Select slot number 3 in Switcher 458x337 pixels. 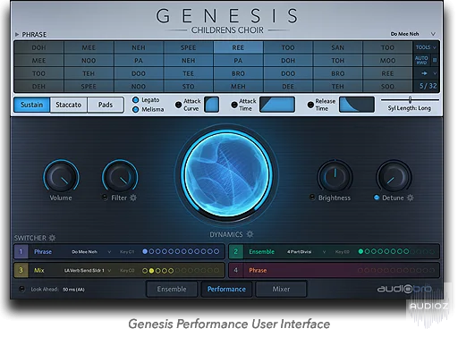click(21, 270)
